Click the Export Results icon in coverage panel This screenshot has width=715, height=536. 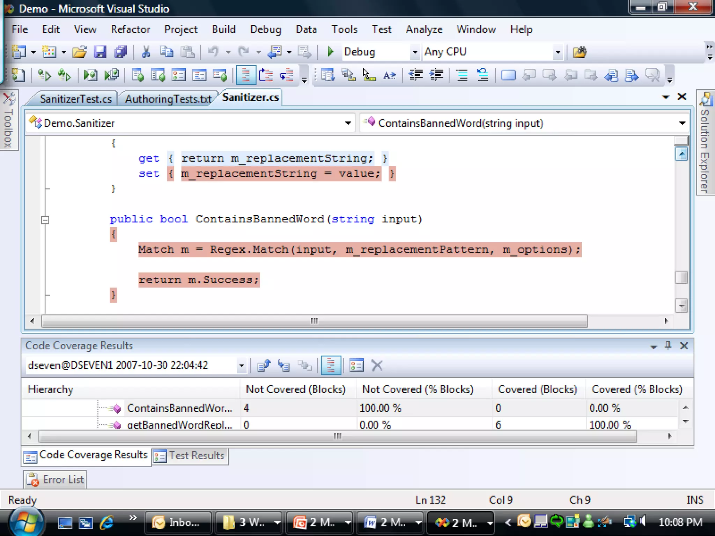pos(264,365)
